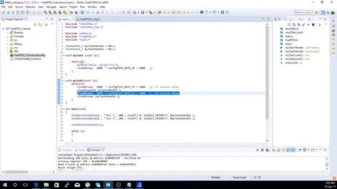Click Remove Launch (X) in Console toolbar
The width and height of the screenshot is (337, 189).
coord(262,150)
